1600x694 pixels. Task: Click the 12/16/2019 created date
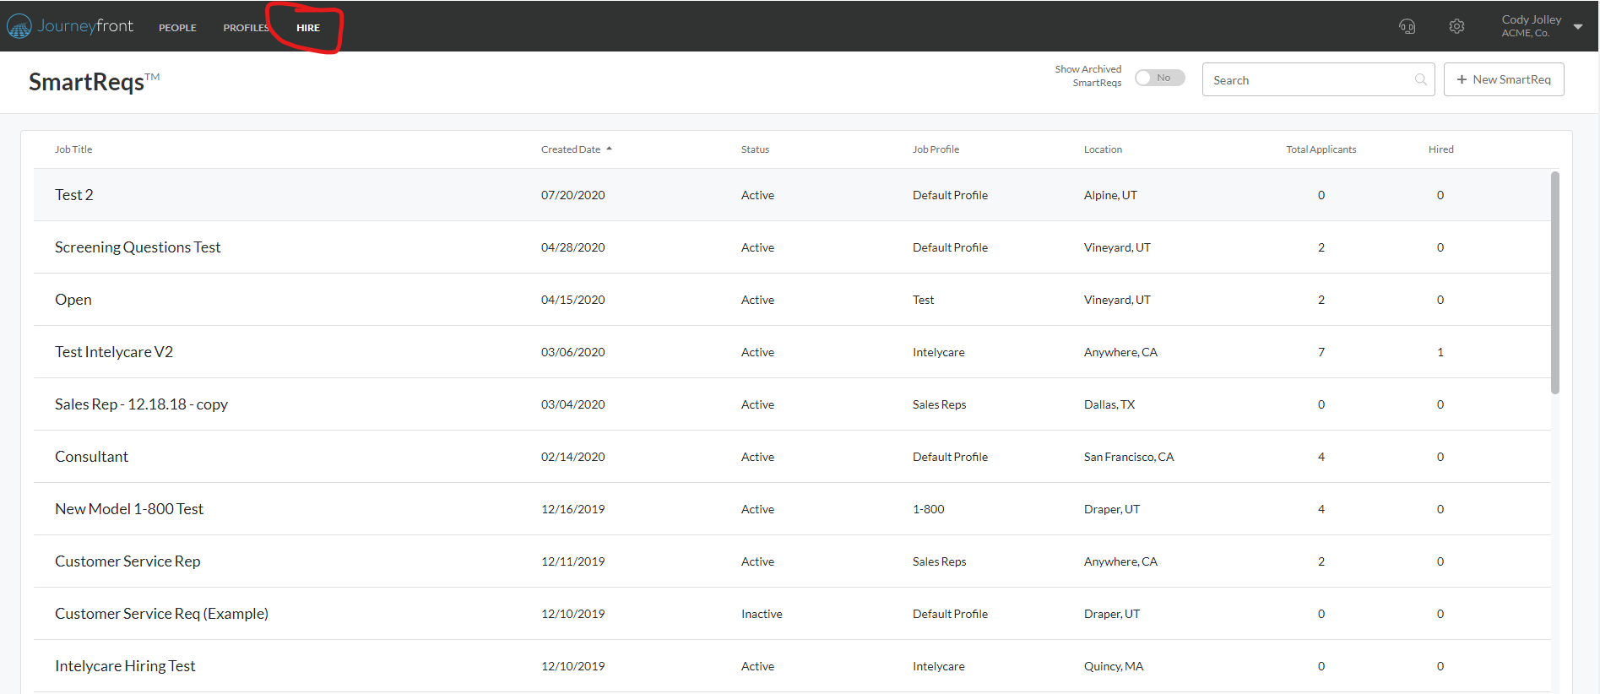tap(572, 509)
